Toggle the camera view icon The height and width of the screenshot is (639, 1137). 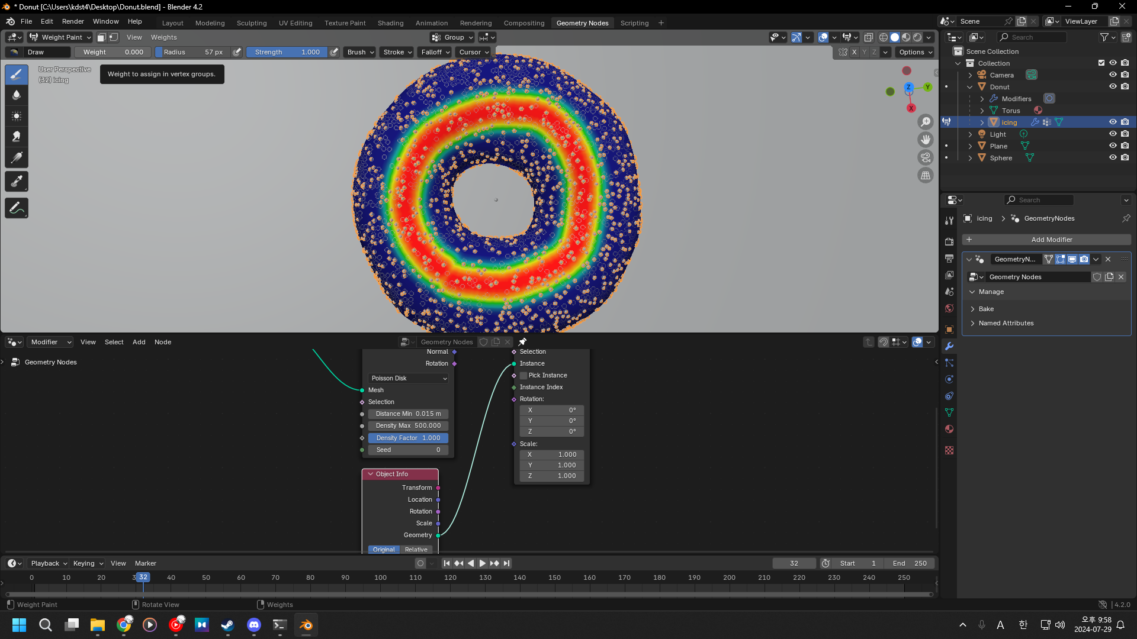click(x=926, y=157)
